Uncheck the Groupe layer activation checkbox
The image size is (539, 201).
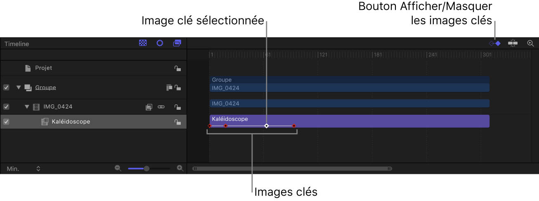pos(6,88)
